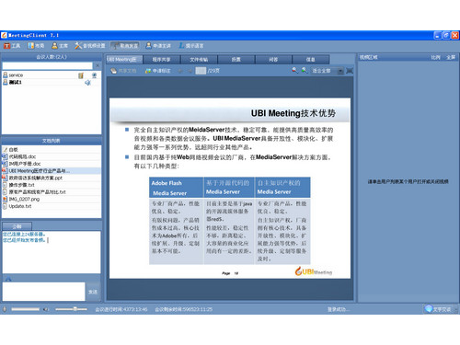Maximize the MeetingClient window
Image resolution: width=460 pixels, height=345 pixels.
pos(446,35)
